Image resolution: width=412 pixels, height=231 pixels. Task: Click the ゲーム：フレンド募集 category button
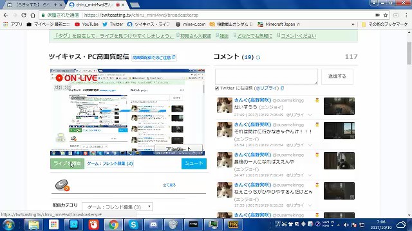pyautogui.click(x=110, y=164)
